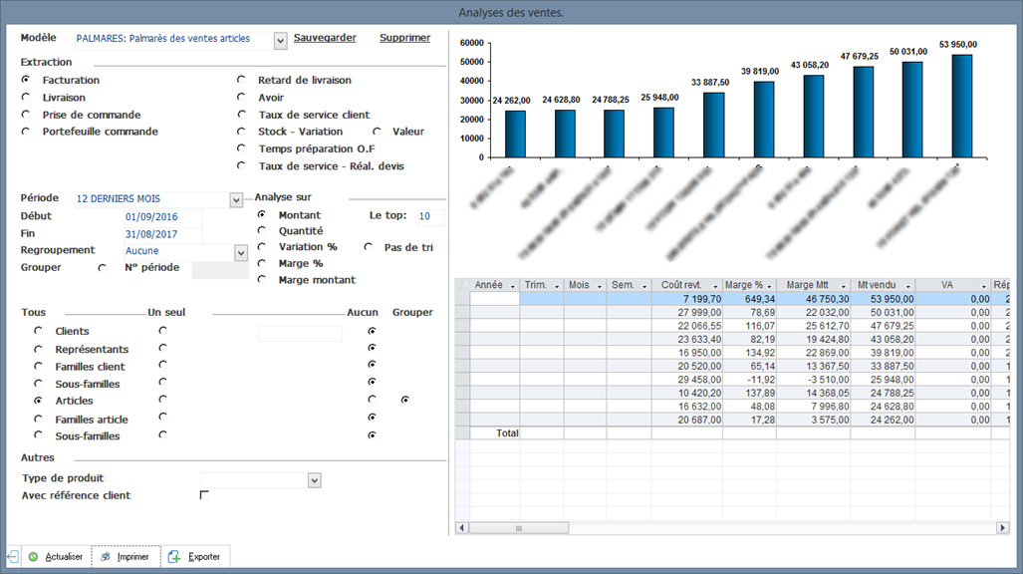Screen dimensions: 1023x574
Task: Select Quantité under Analyse sur
Action: (x=262, y=230)
